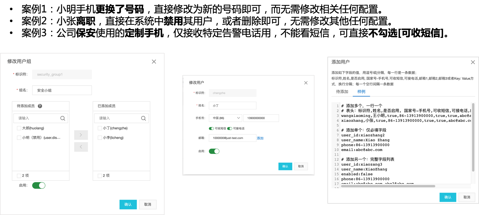The width and height of the screenshot is (479, 215).
Task: Click the email field 1000000@just-test.com
Action: click(232, 138)
